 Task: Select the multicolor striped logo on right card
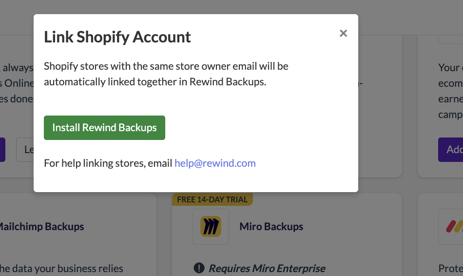(x=453, y=227)
